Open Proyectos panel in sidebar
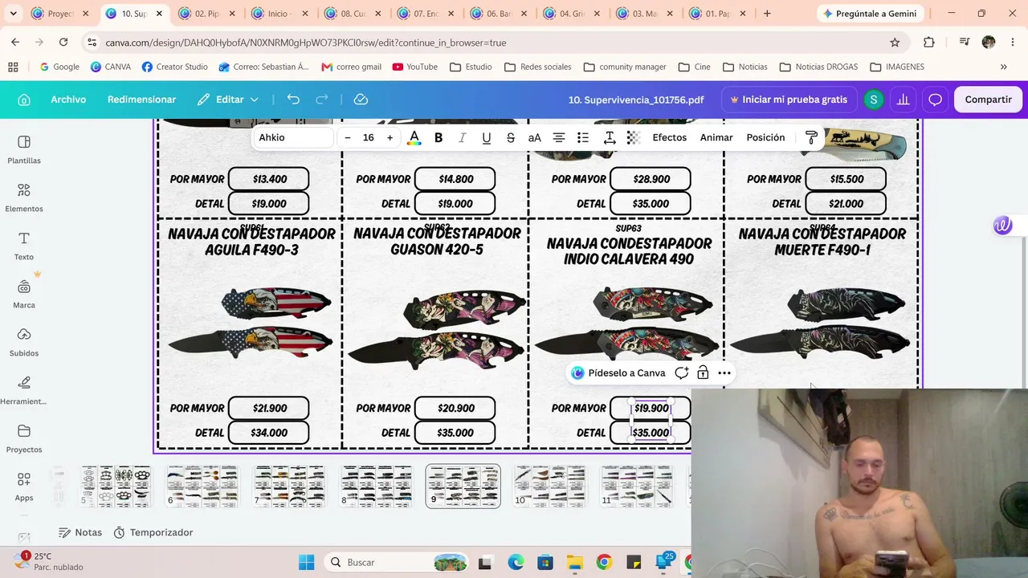Viewport: 1028px width, 578px height. (x=24, y=438)
